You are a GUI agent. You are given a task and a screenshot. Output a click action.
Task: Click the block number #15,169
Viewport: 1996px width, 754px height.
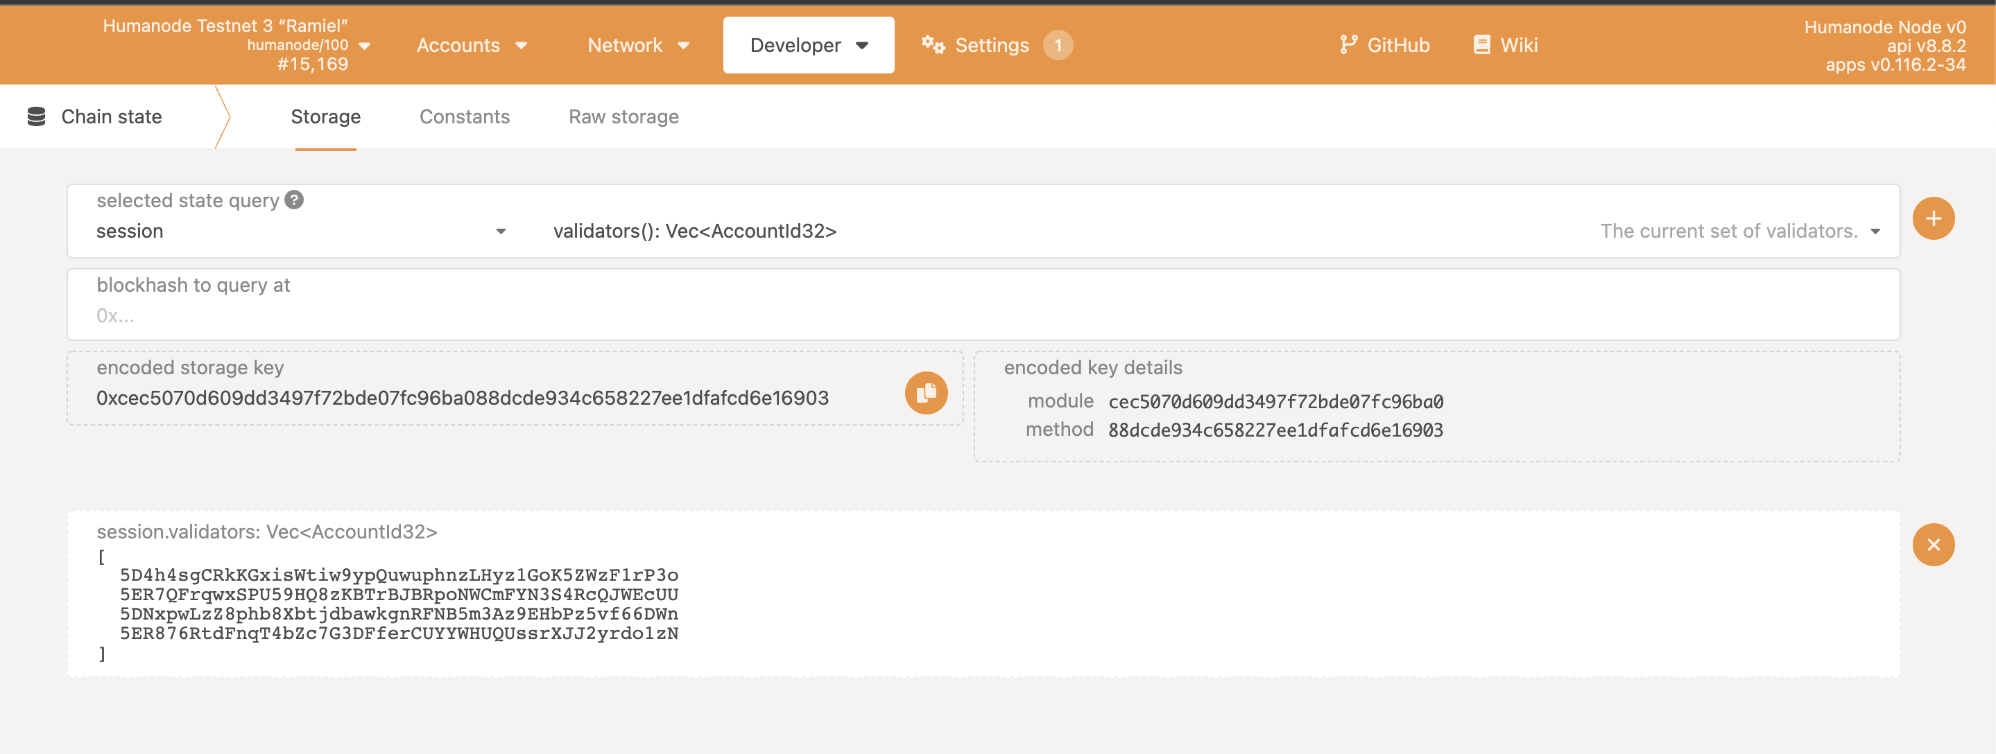(312, 64)
